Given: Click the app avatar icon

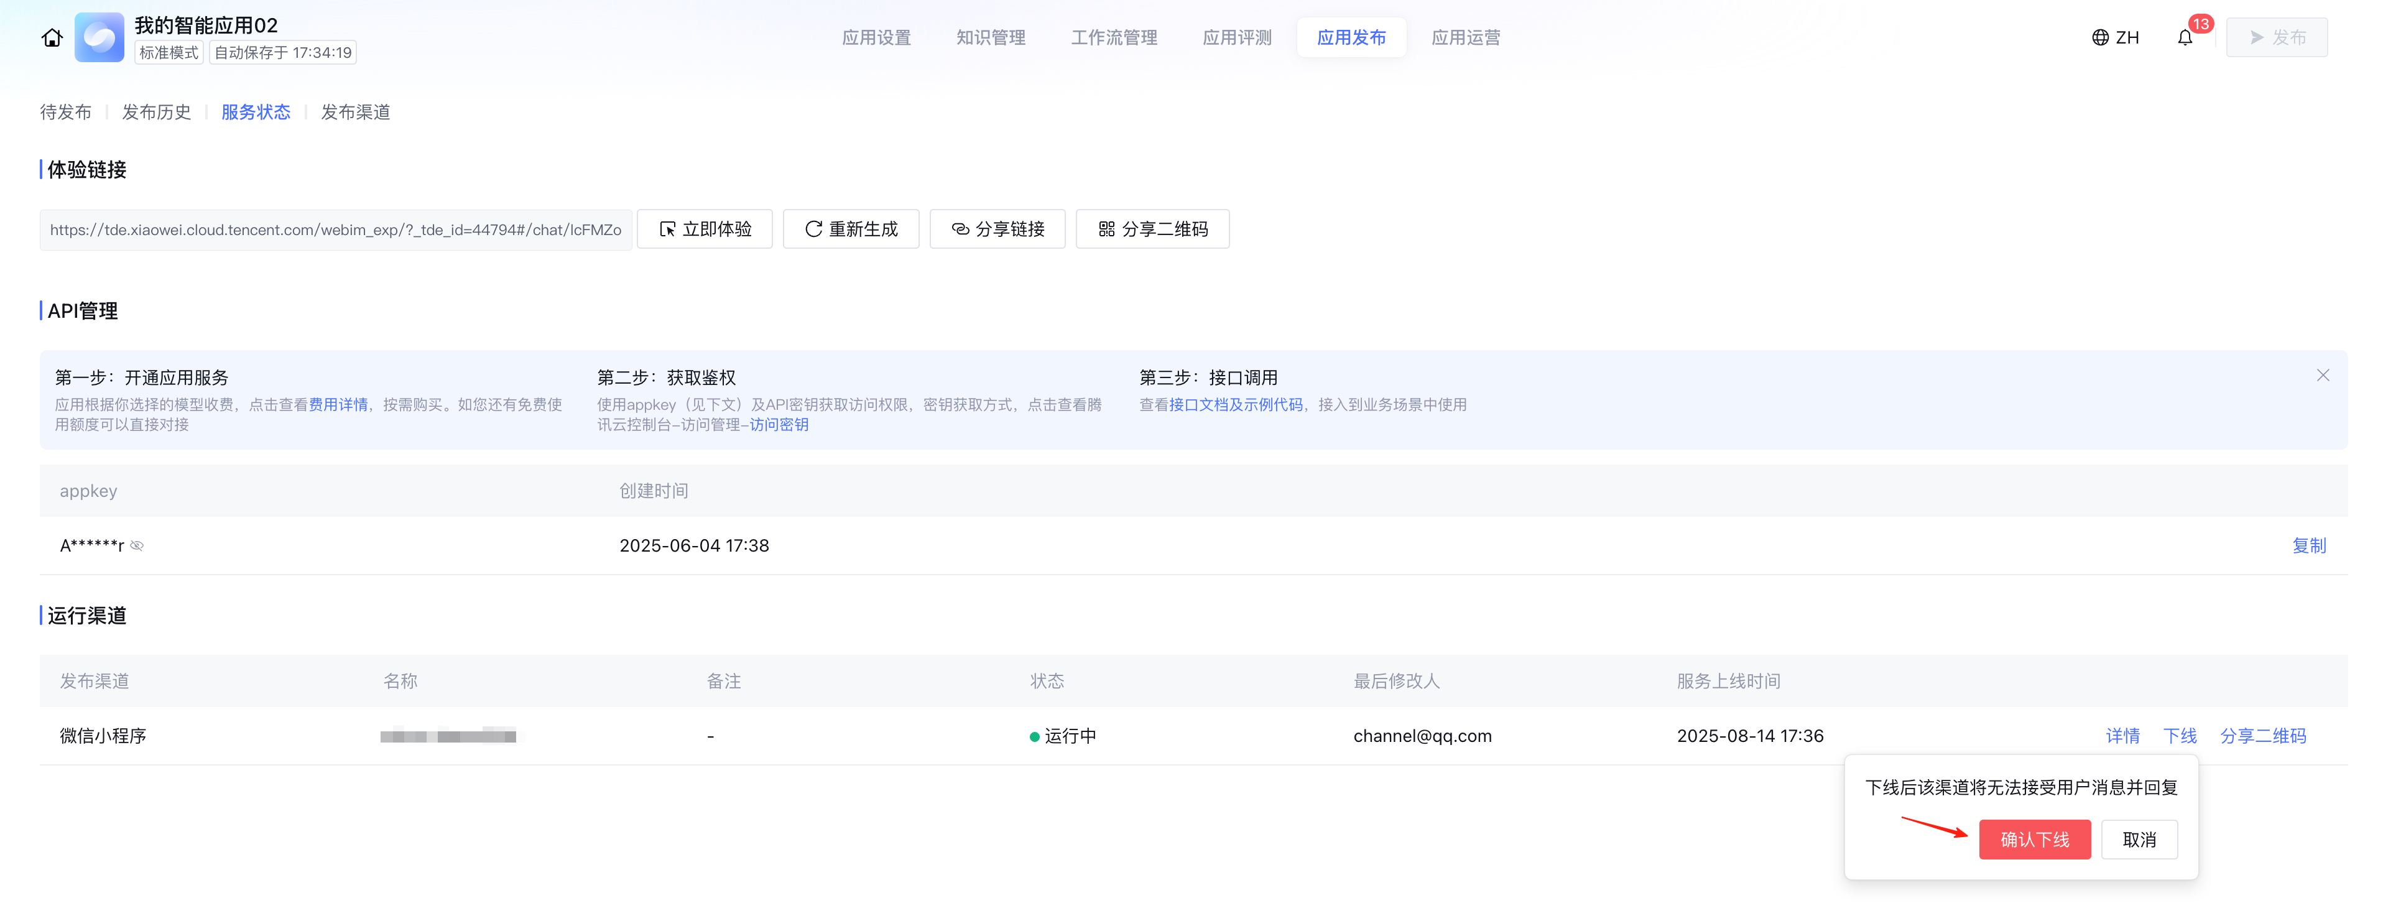Looking at the screenshot, I should (x=99, y=38).
